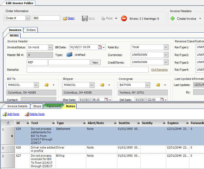The image size is (204, 169).
Task: Pin the Id column header
Action: point(27,123)
